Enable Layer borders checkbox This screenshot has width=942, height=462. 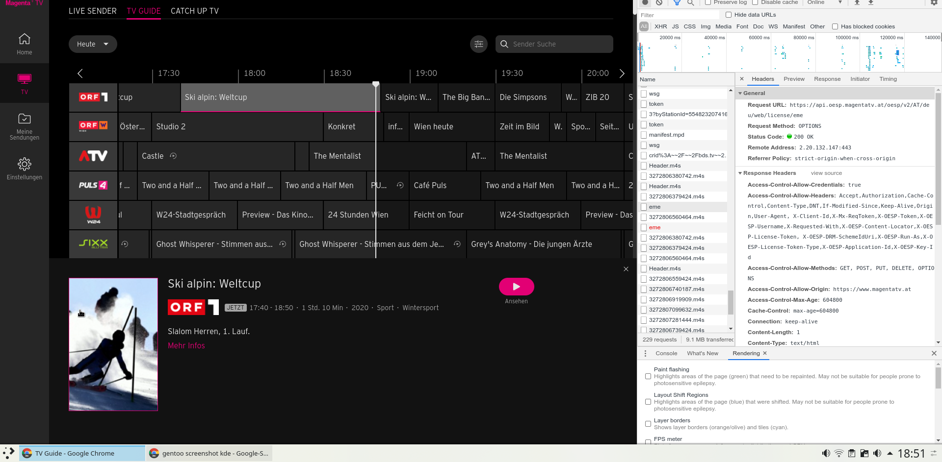tap(648, 424)
